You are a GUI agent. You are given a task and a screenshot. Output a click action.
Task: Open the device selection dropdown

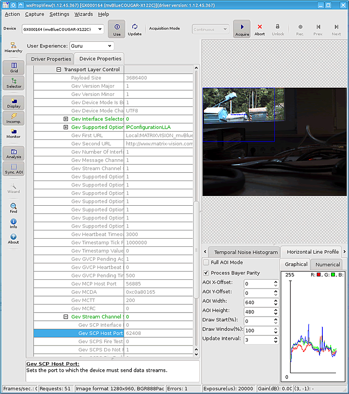63,30
